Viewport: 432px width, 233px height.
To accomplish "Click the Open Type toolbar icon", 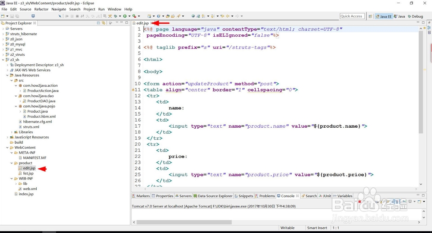I will pos(168,16).
